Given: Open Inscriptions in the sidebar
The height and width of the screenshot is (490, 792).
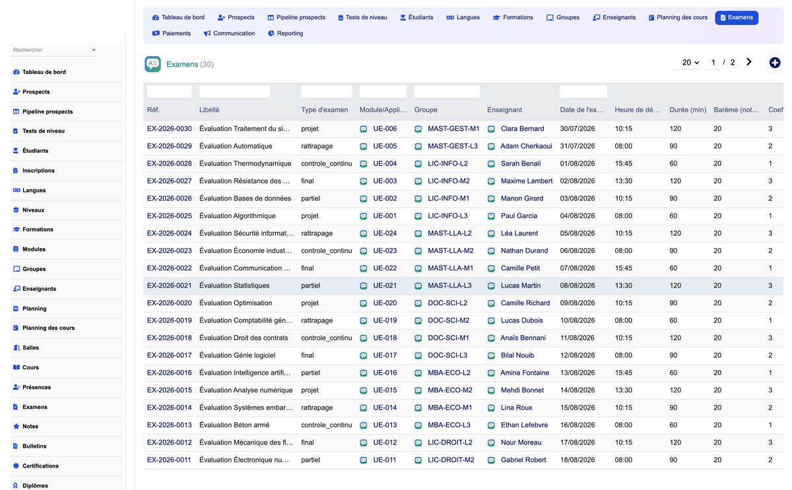Looking at the screenshot, I should (38, 170).
